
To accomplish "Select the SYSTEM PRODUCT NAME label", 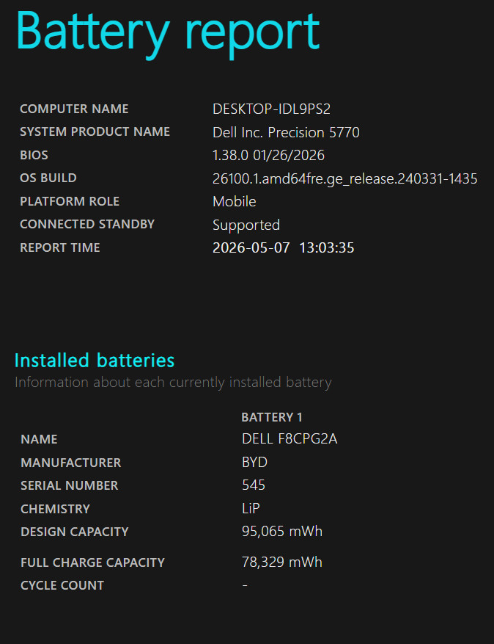I will click(x=95, y=132).
